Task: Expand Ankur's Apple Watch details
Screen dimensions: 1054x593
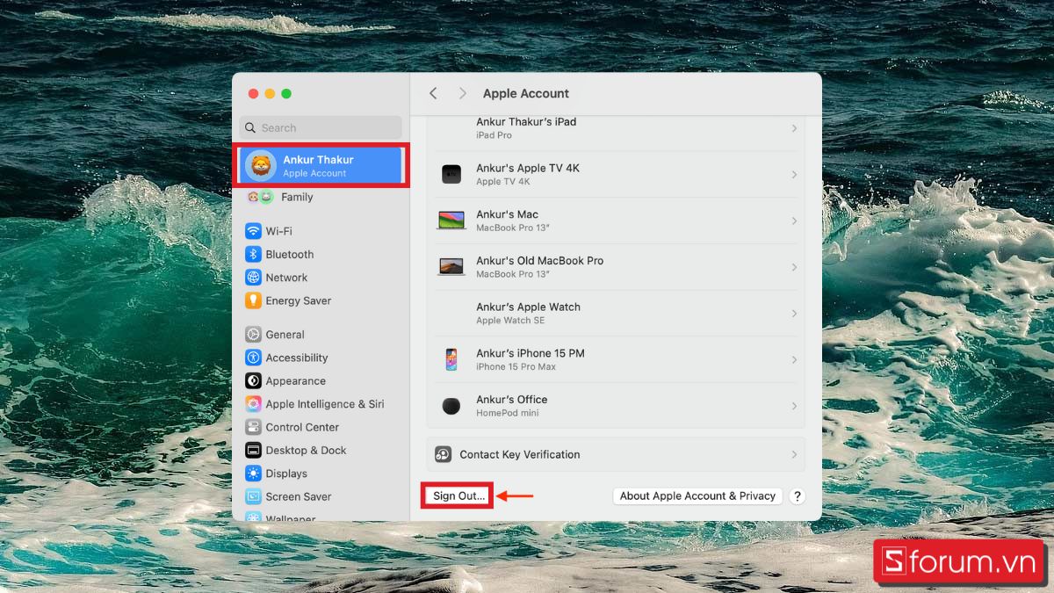Action: [615, 313]
